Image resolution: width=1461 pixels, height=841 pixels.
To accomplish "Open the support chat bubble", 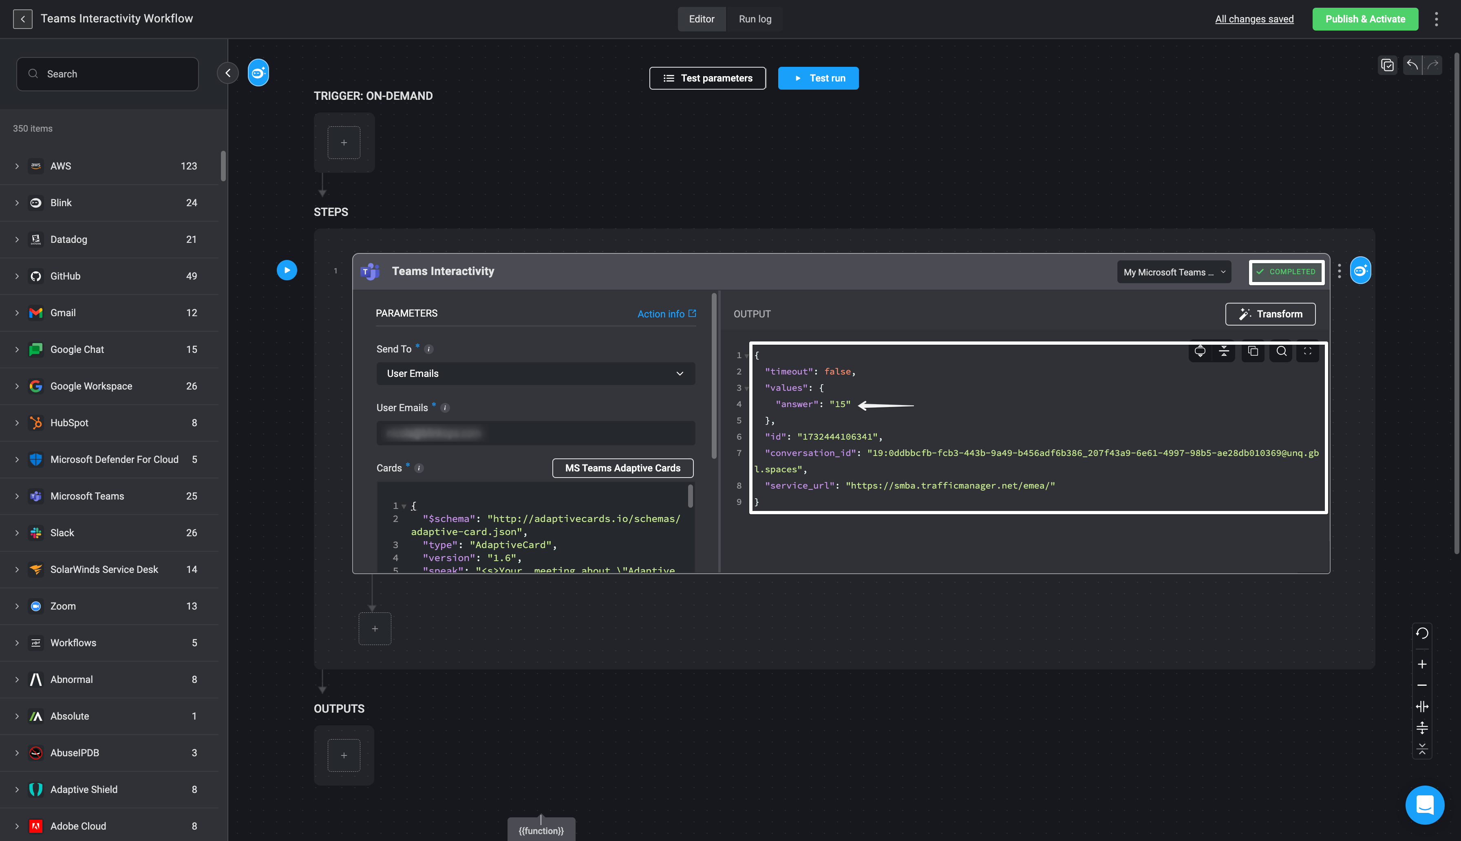I will pos(1425,805).
